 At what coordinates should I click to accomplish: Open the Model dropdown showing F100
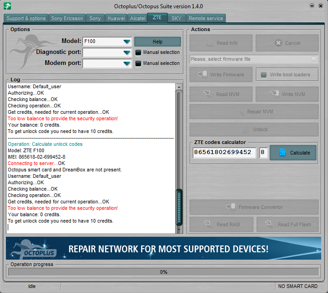click(x=107, y=42)
